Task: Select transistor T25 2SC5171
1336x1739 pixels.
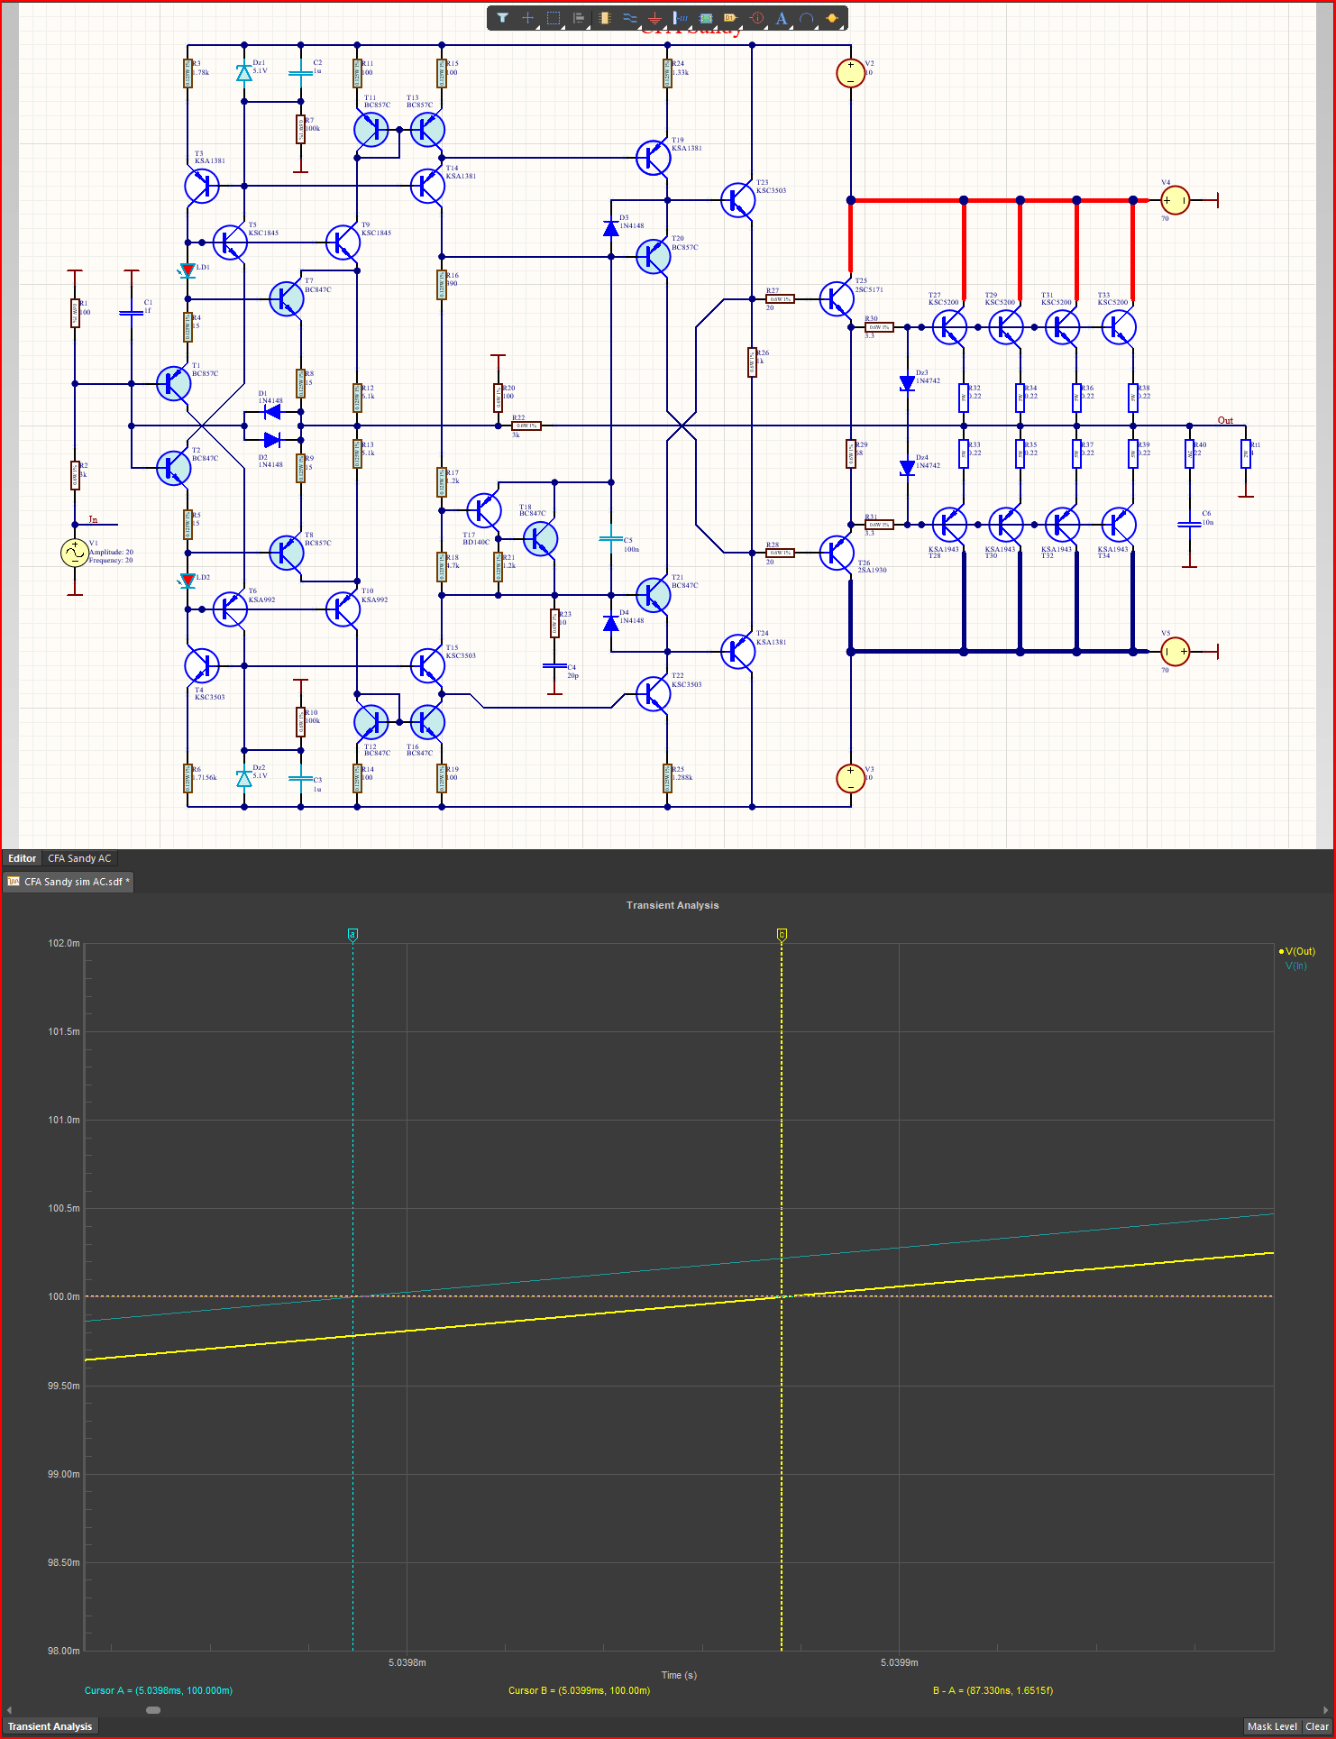Action: coord(837,298)
